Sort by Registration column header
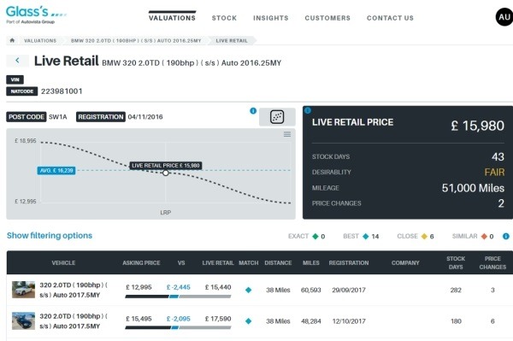Image resolution: width=513 pixels, height=341 pixels. tap(349, 263)
